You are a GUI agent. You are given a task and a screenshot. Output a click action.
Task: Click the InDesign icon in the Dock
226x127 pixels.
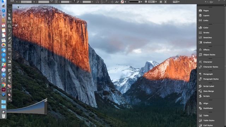[4, 89]
